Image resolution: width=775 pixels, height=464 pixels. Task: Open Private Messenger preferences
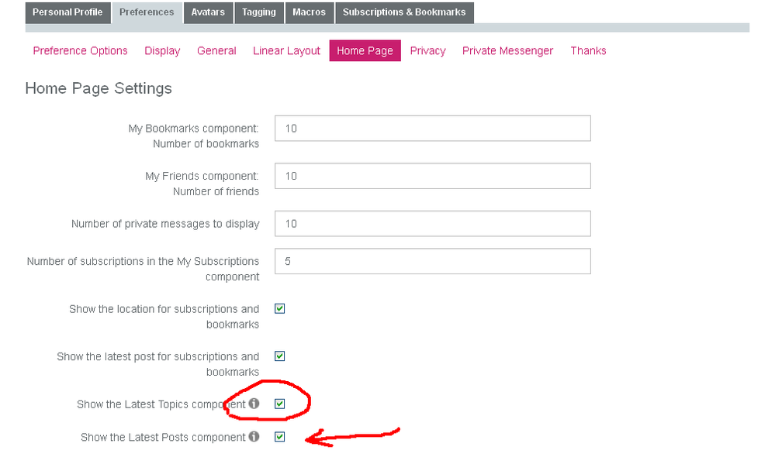507,50
